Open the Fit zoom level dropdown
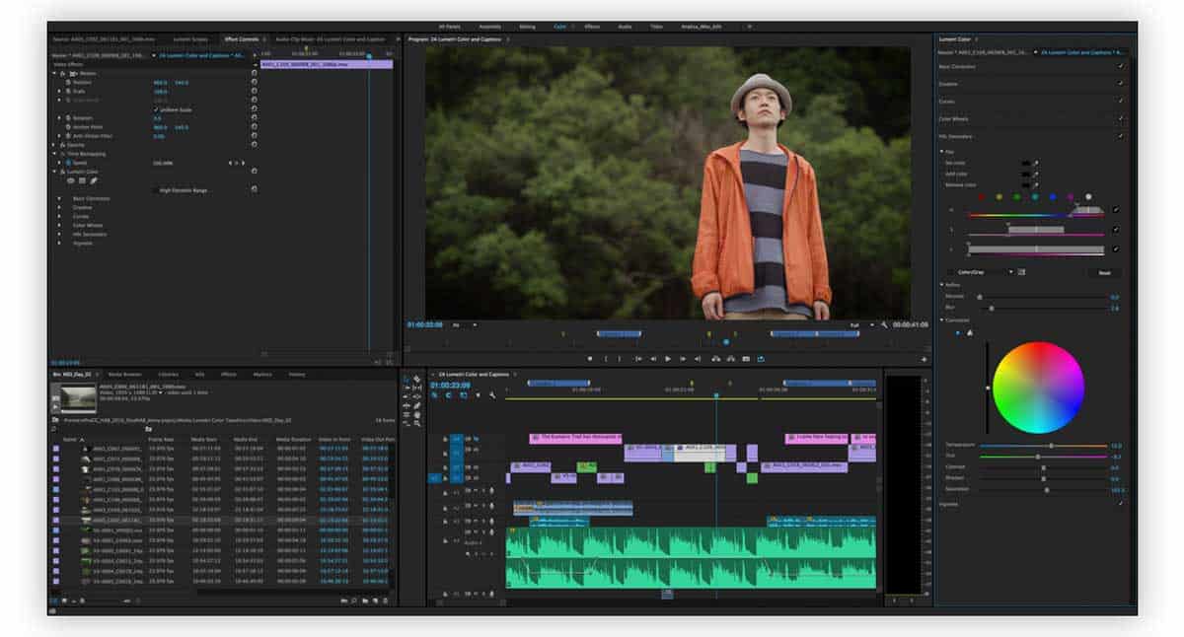The height and width of the screenshot is (637, 1184). pyautogui.click(x=466, y=324)
